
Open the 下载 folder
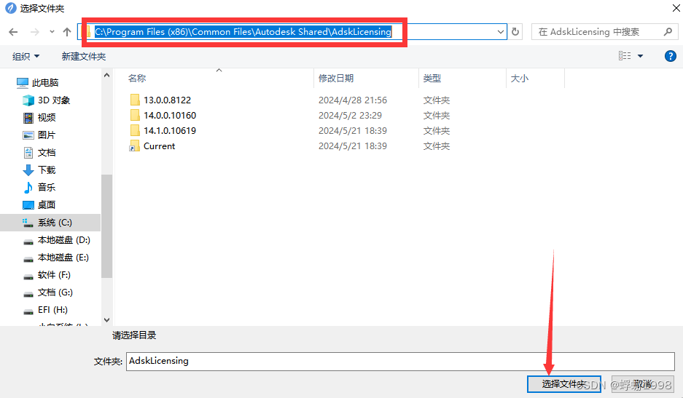(47, 170)
